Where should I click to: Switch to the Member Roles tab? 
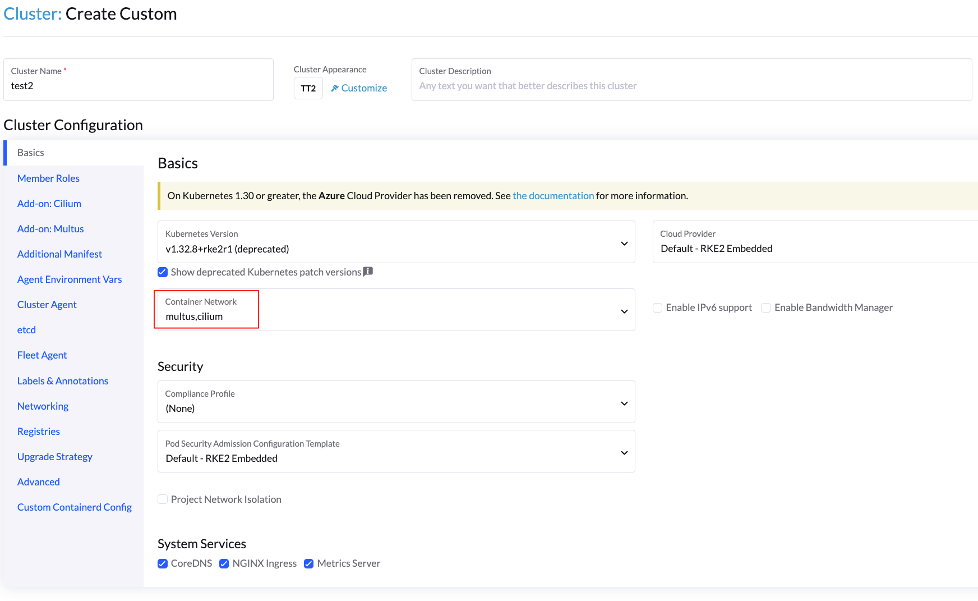tap(48, 178)
